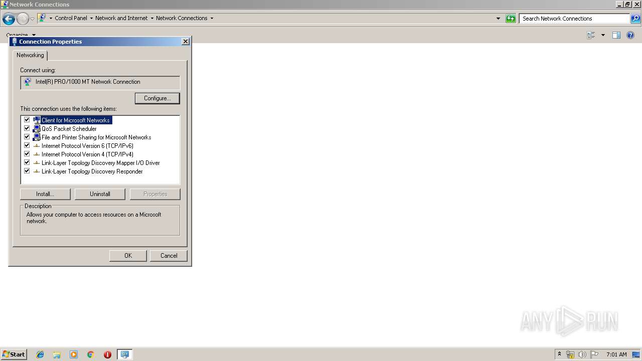
Task: Toggle Link-Layer Topology Discovery Mapper checkbox
Action: point(27,162)
